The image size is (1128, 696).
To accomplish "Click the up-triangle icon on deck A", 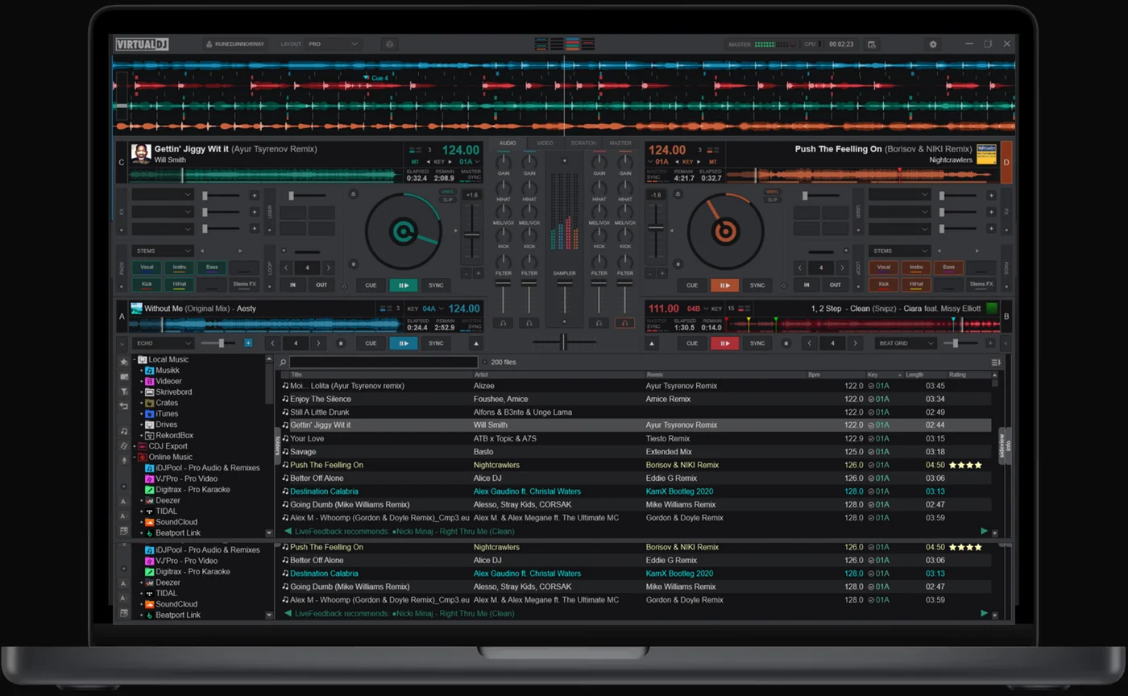I will (x=475, y=343).
